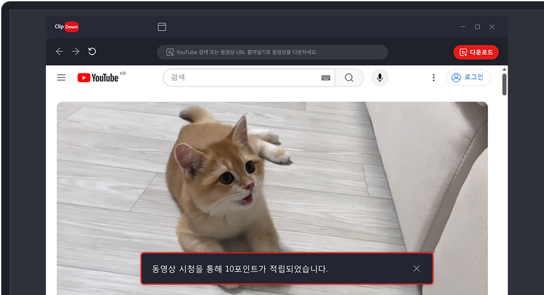Image resolution: width=544 pixels, height=295 pixels.
Task: Click the red 다운로드 download button
Action: point(476,52)
